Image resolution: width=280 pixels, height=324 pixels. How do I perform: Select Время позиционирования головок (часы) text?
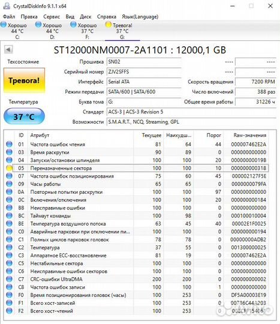coord(78,295)
